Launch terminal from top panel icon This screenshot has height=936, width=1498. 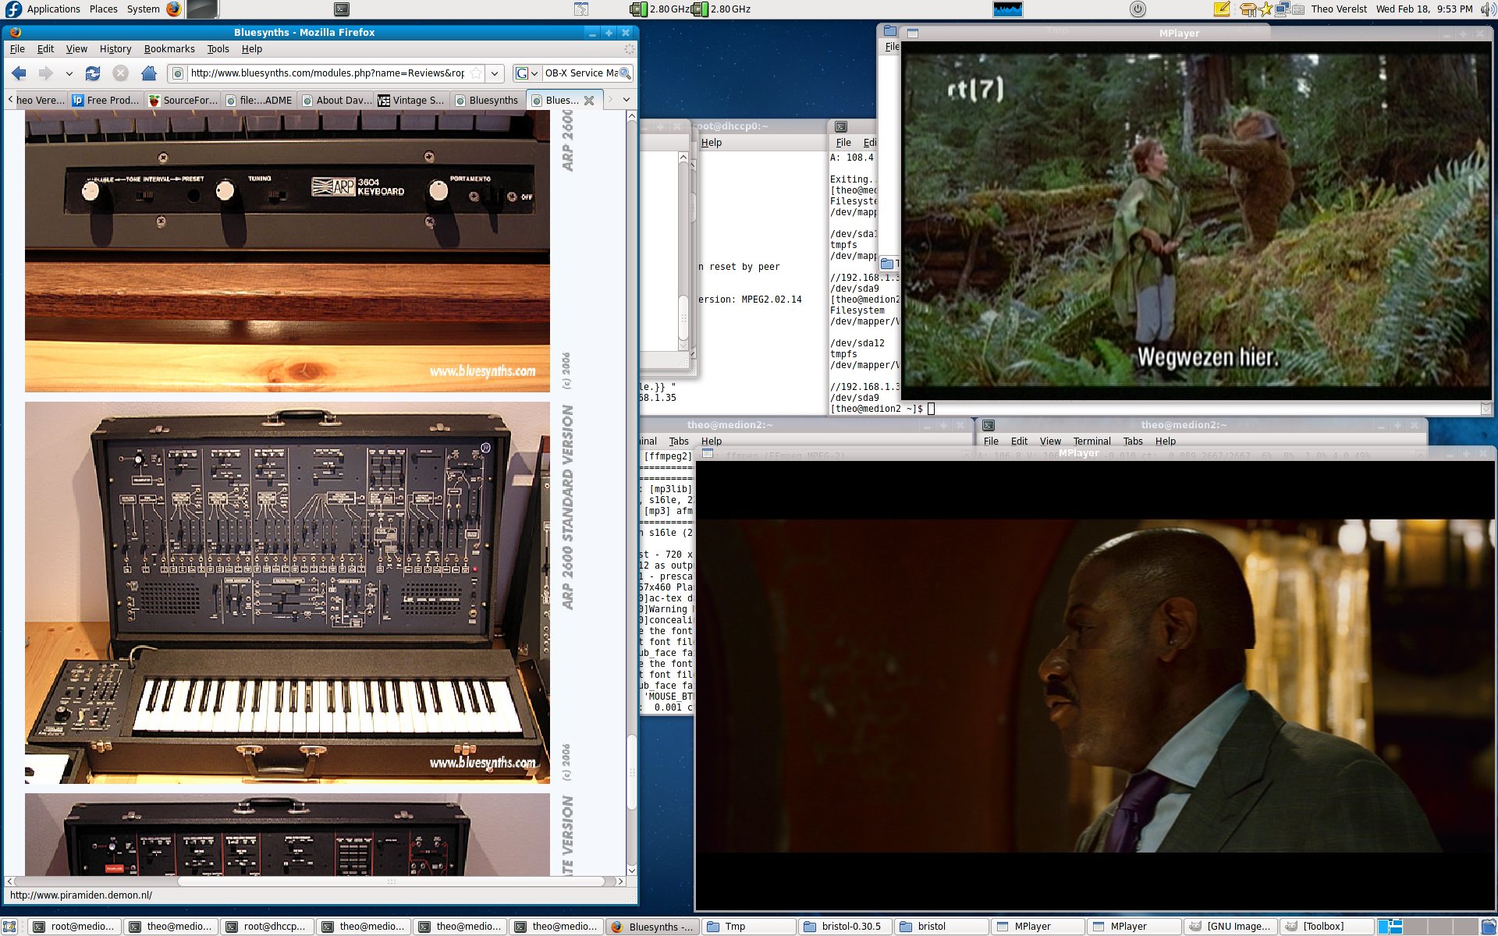(341, 9)
